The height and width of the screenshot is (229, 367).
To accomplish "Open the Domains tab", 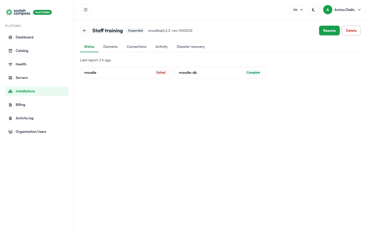I will 110,47.
